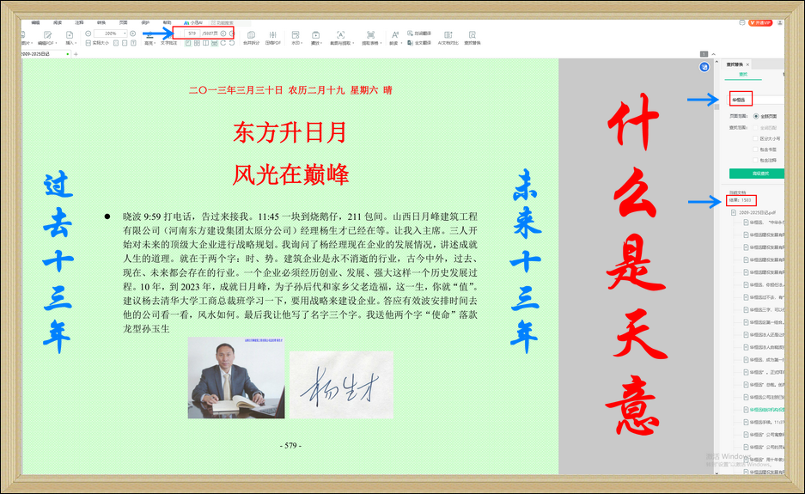805x494 pixels.
Task: Select the 全部页面 radio button
Action: [x=756, y=116]
